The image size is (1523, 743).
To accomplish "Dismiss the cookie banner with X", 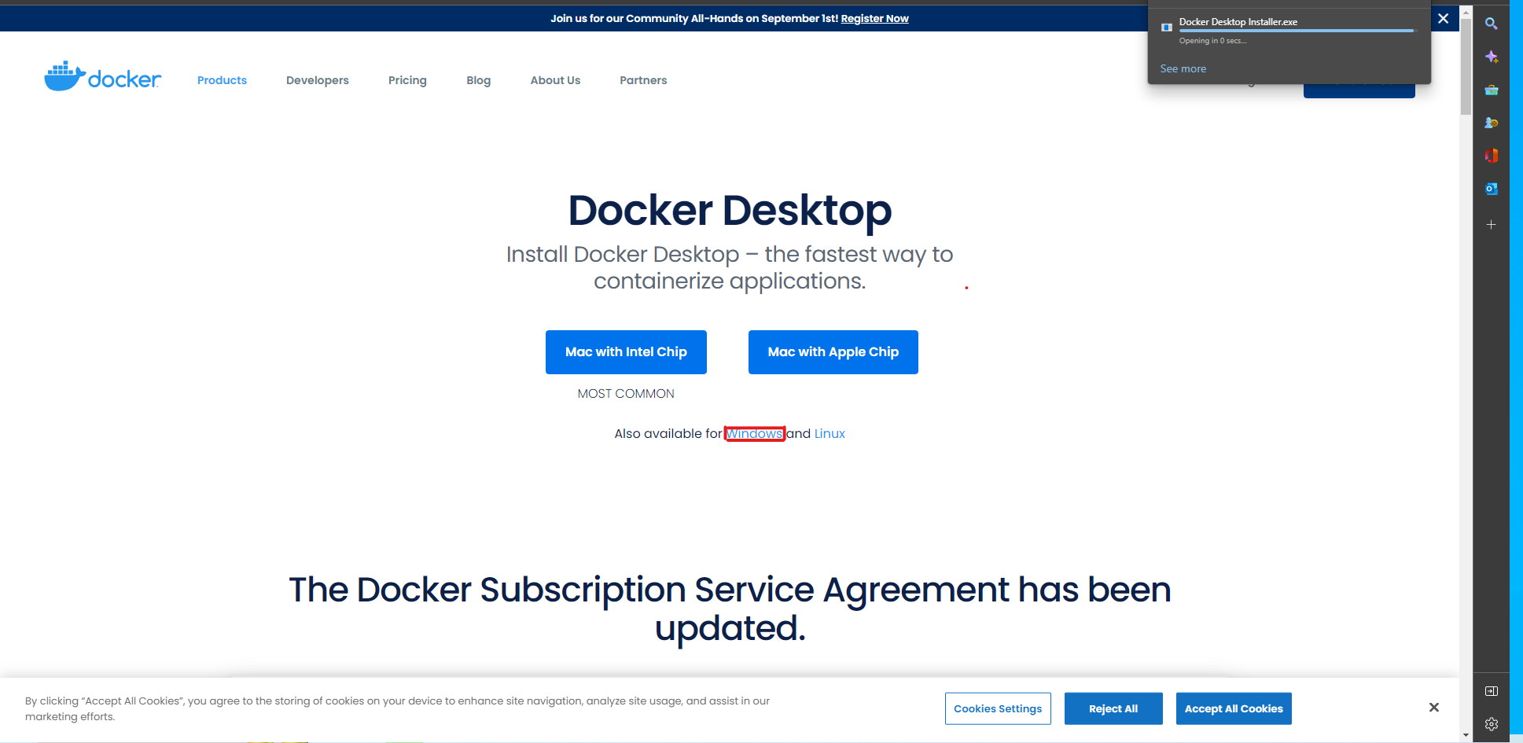I will pos(1433,708).
